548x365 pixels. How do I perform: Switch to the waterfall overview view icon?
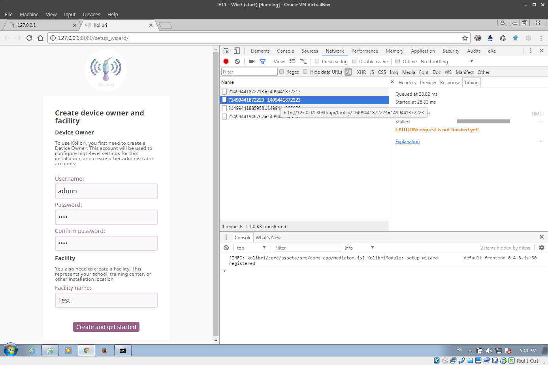(x=303, y=61)
